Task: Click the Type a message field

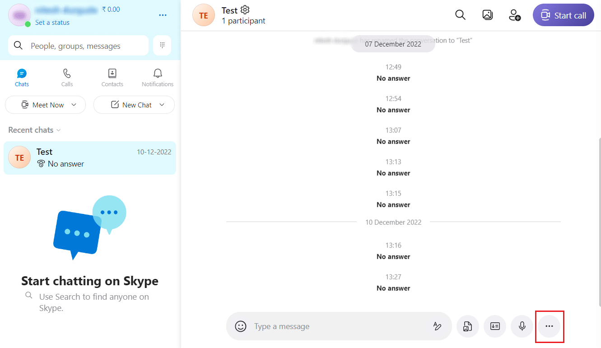Action: pyautogui.click(x=339, y=326)
